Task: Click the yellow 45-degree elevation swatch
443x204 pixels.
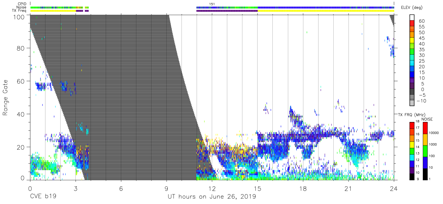Action: tap(413, 40)
